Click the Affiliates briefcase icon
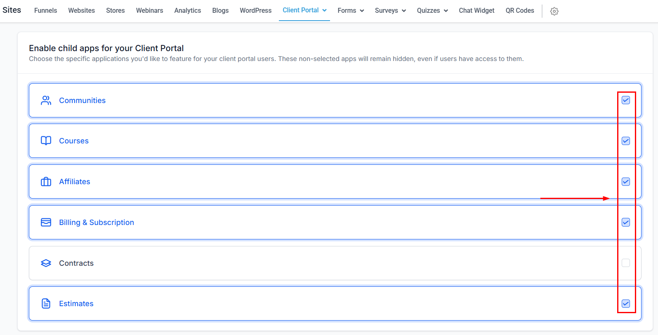The height and width of the screenshot is (335, 658). pos(46,182)
